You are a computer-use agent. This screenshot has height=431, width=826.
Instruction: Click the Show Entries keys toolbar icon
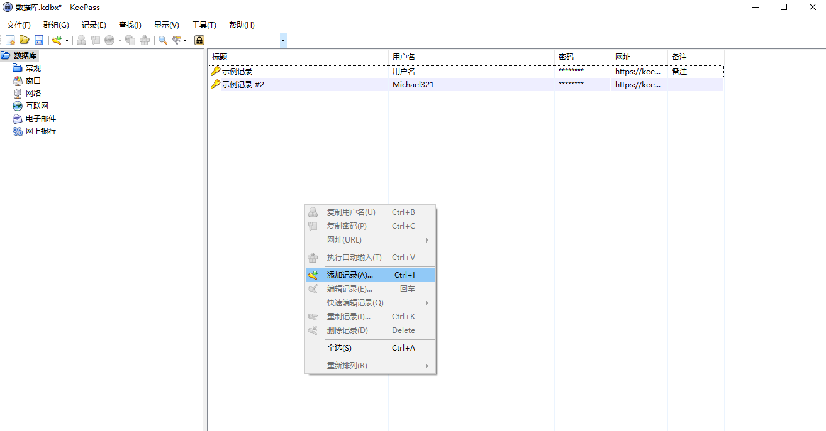coord(177,40)
